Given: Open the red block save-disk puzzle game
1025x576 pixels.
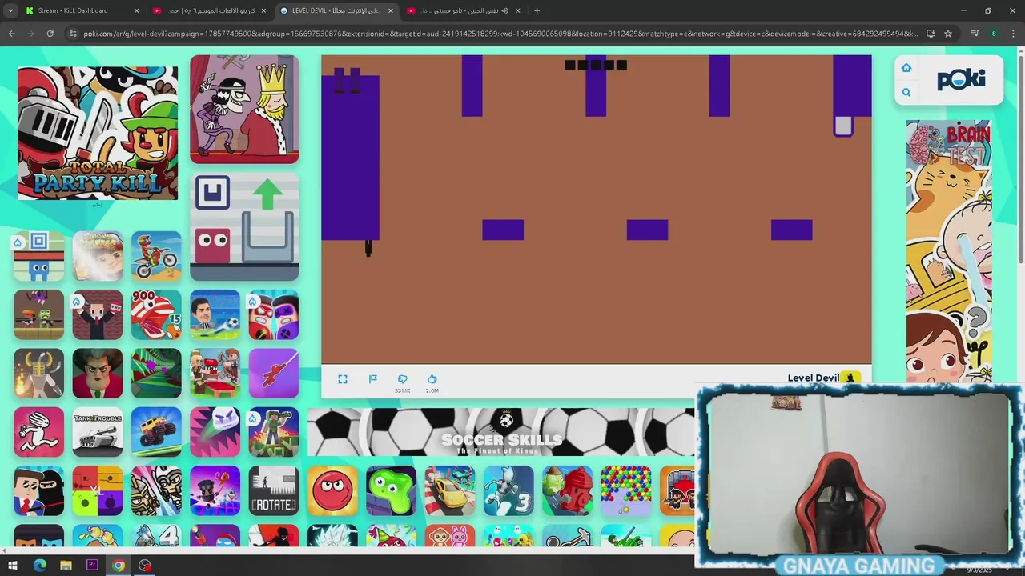Looking at the screenshot, I should (x=244, y=227).
